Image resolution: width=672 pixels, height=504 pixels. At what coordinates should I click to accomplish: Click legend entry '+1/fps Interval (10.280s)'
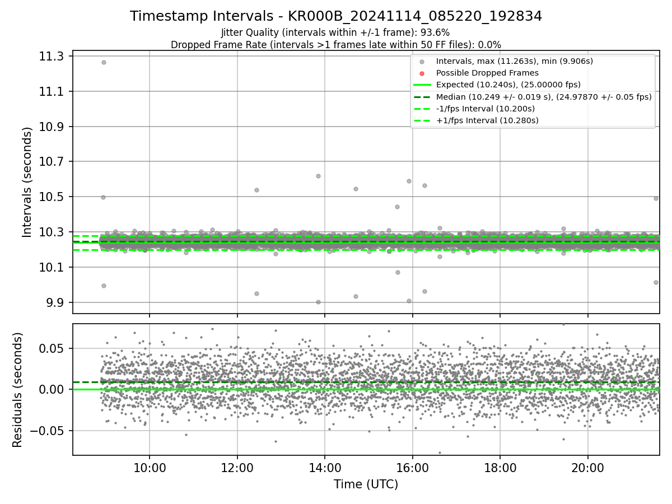(487, 120)
